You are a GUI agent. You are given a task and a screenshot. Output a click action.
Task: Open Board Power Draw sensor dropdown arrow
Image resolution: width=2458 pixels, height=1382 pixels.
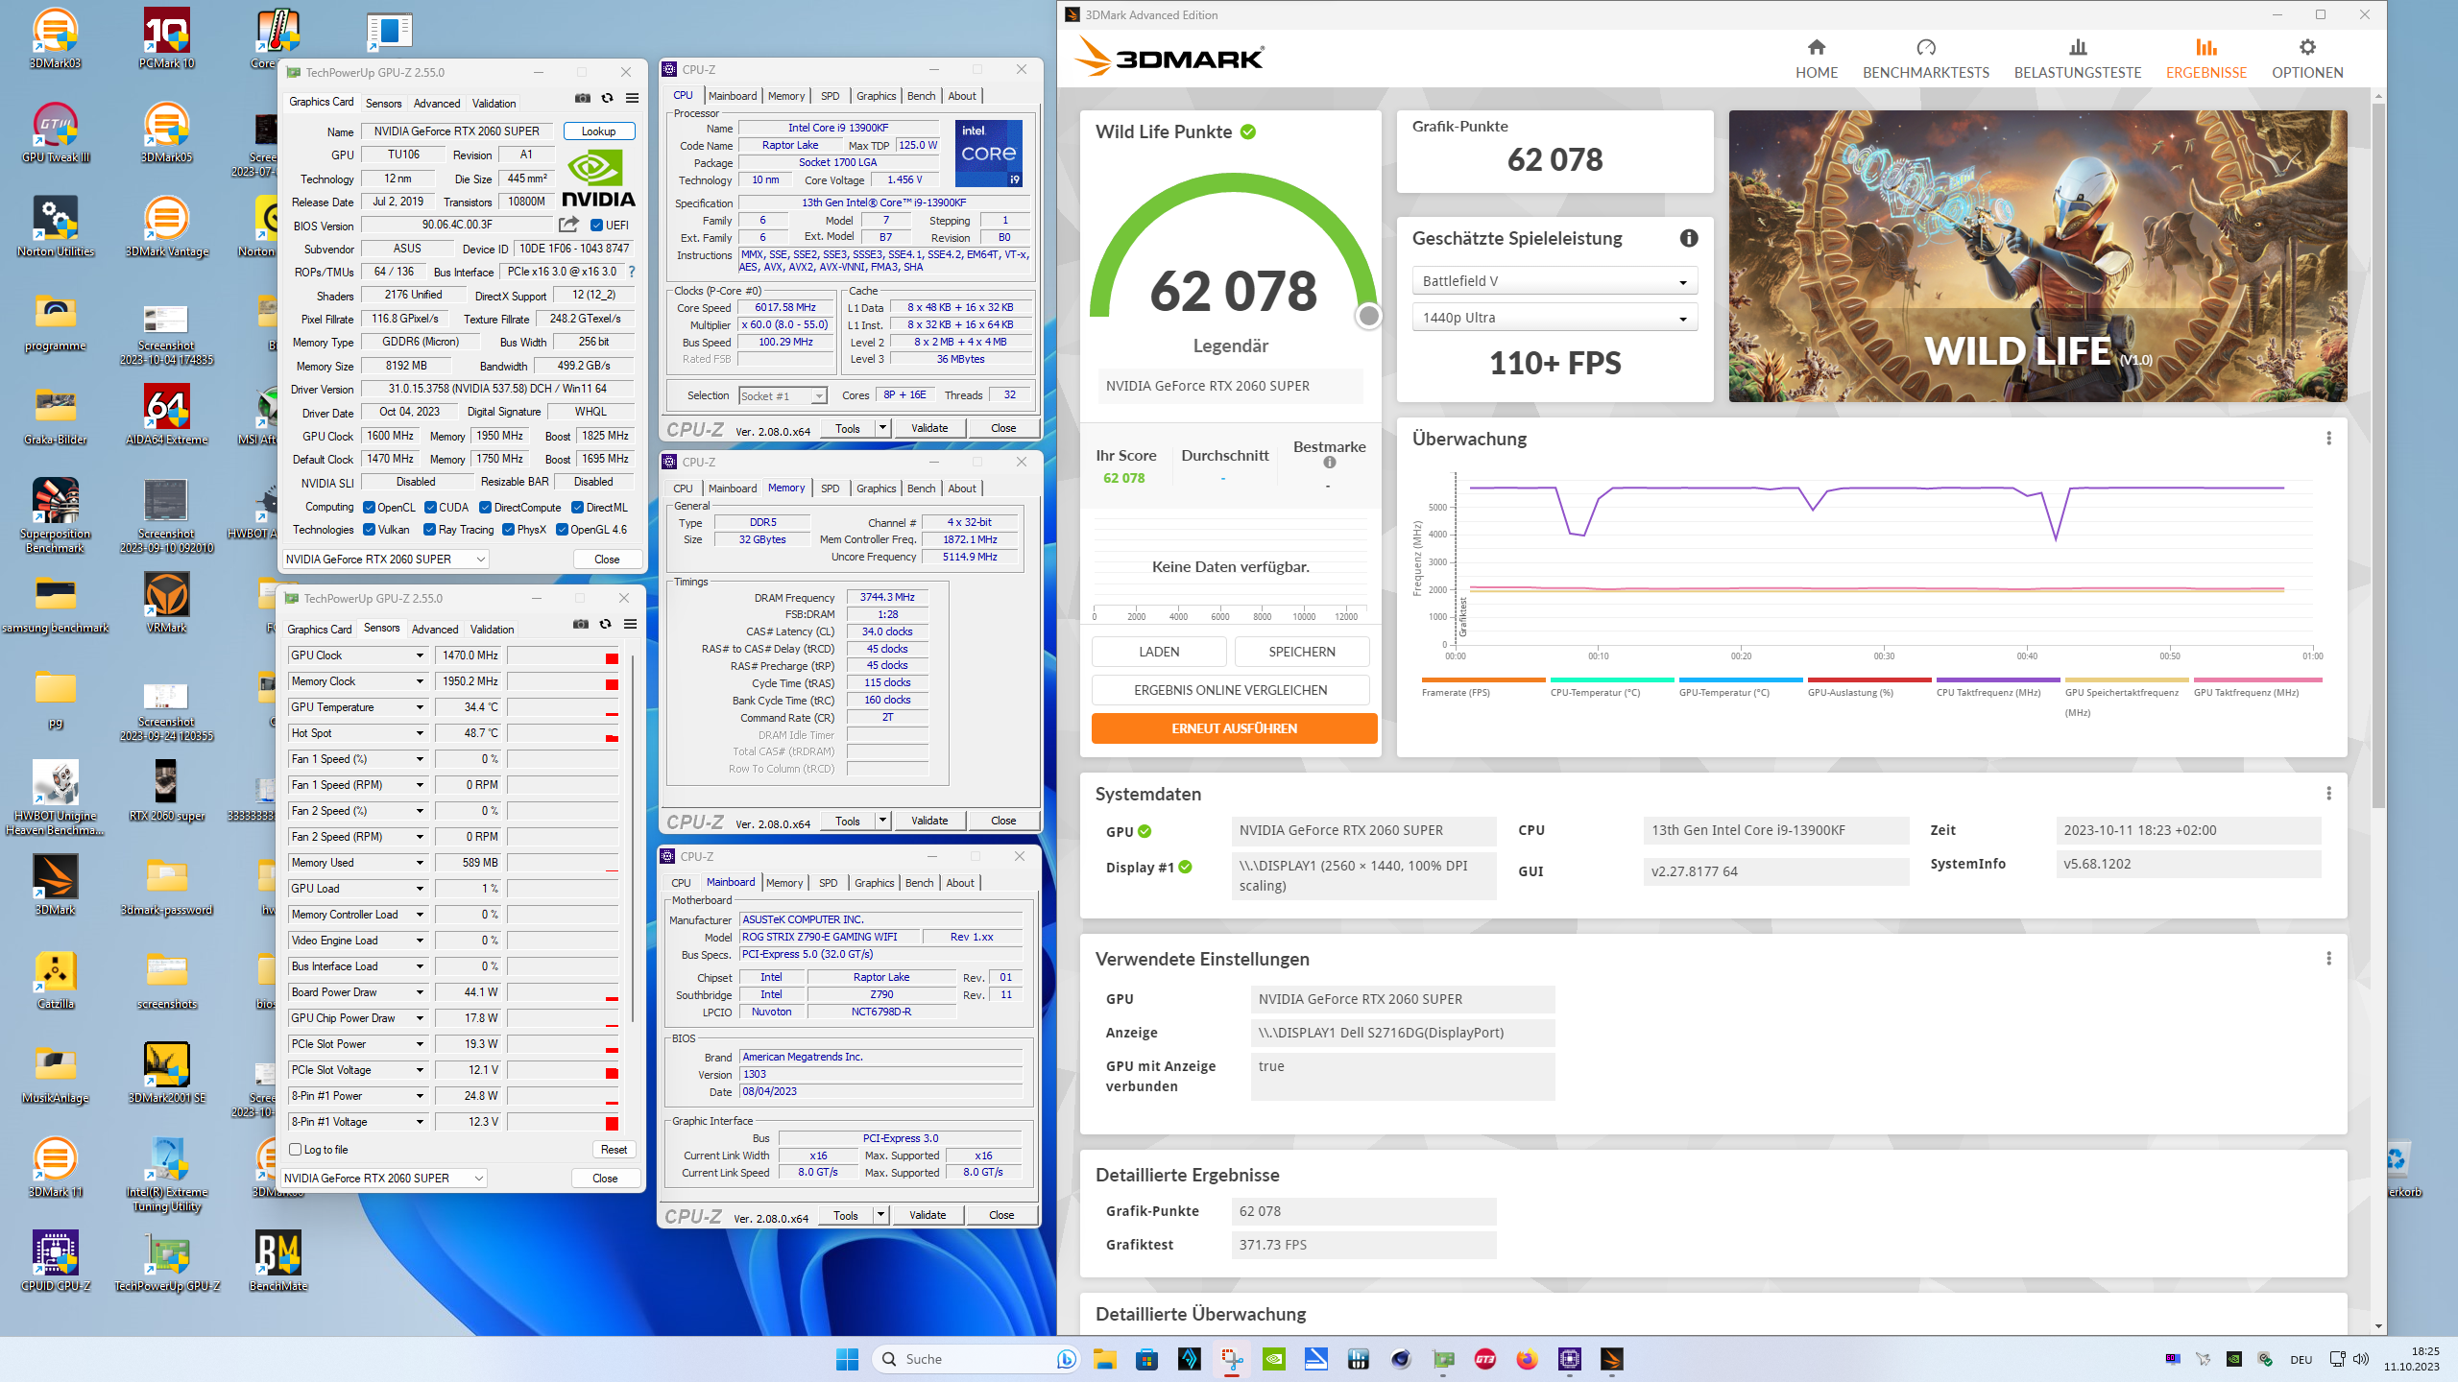(x=420, y=992)
